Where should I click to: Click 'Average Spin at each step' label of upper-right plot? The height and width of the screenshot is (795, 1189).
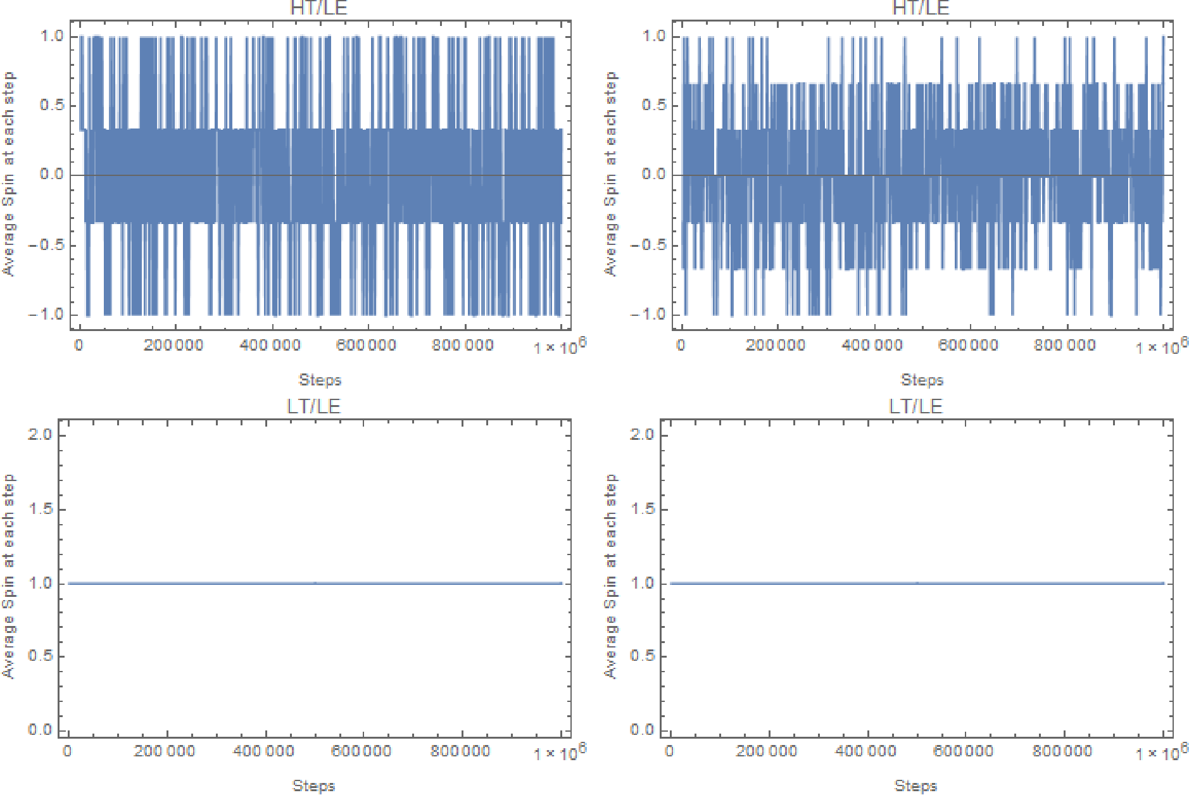click(610, 174)
